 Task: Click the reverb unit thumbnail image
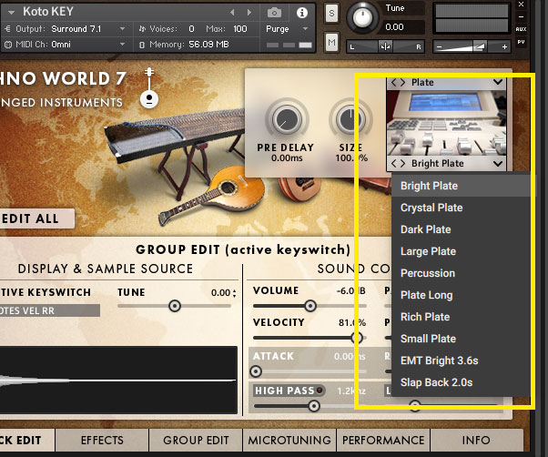(x=446, y=123)
